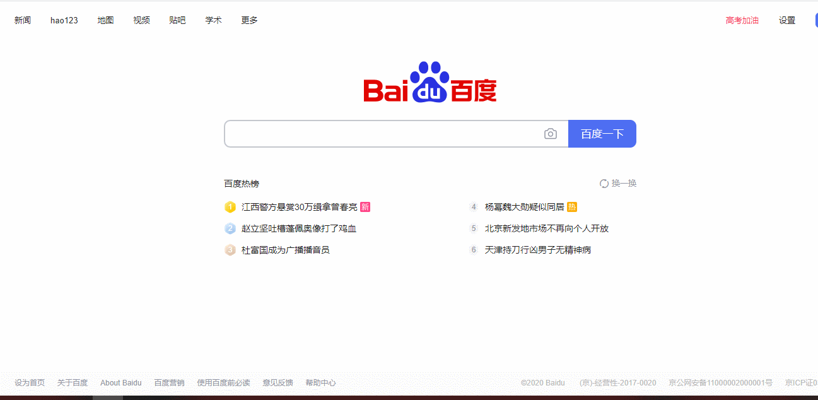Click 设为首页 footer link
818x400 pixels.
click(x=30, y=383)
